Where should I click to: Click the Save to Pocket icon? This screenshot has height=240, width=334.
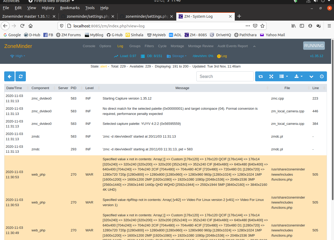tap(255, 26)
